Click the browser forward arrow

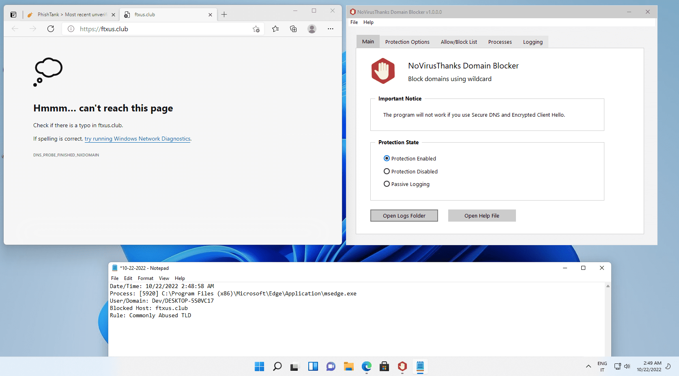33,29
